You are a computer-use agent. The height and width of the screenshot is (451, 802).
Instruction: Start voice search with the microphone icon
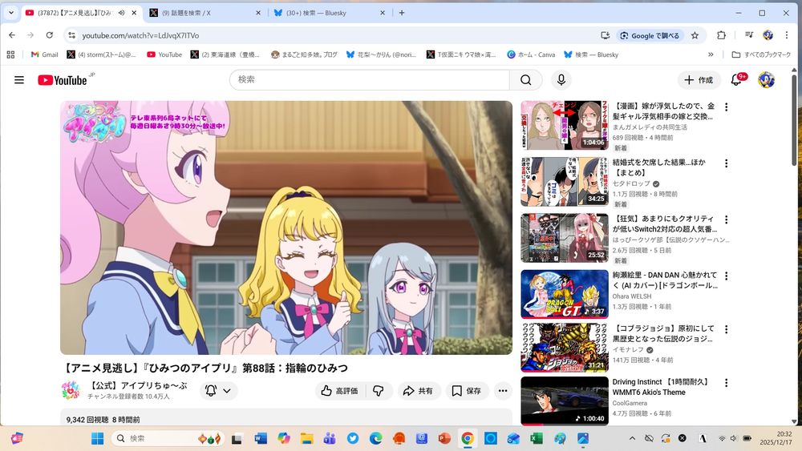561,79
